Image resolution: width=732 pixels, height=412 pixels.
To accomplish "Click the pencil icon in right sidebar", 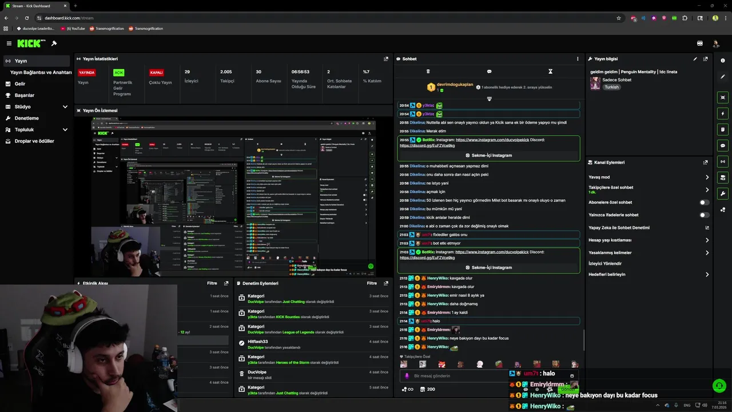I will click(723, 77).
